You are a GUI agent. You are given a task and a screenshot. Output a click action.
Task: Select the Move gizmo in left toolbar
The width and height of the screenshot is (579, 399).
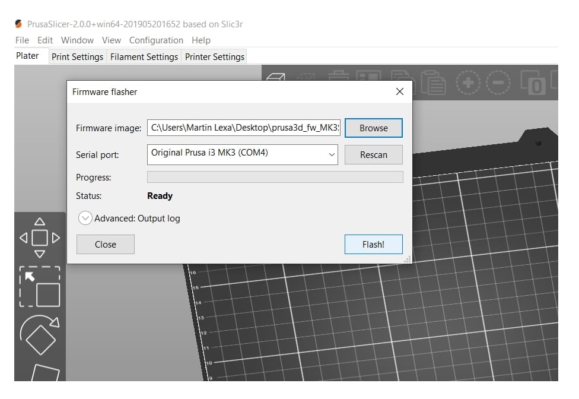40,237
